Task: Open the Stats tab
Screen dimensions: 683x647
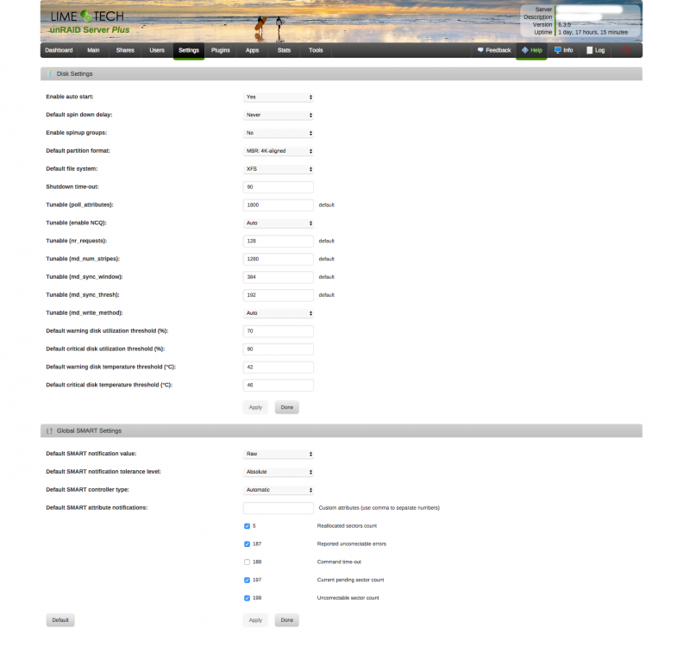Action: 284,50
